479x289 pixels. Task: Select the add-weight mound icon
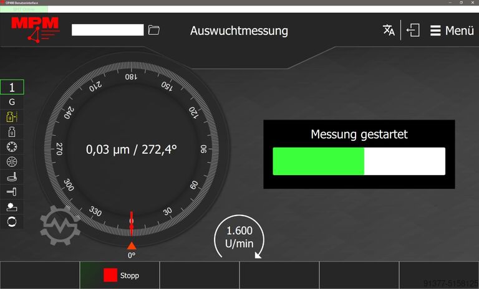(12, 206)
